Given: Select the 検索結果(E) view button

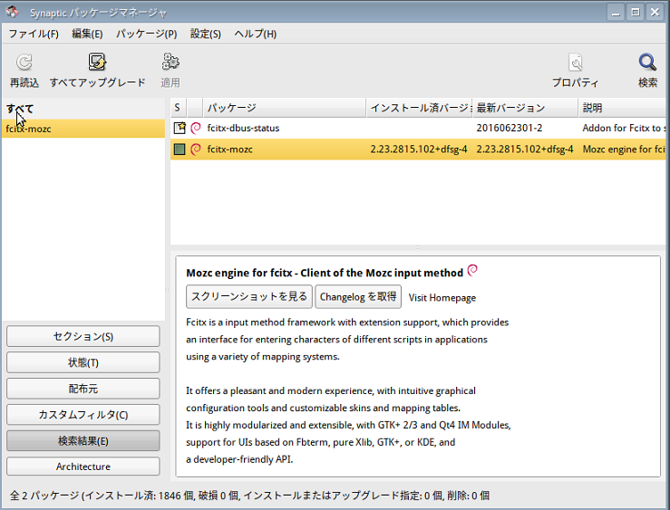Looking at the screenshot, I should 83,440.
